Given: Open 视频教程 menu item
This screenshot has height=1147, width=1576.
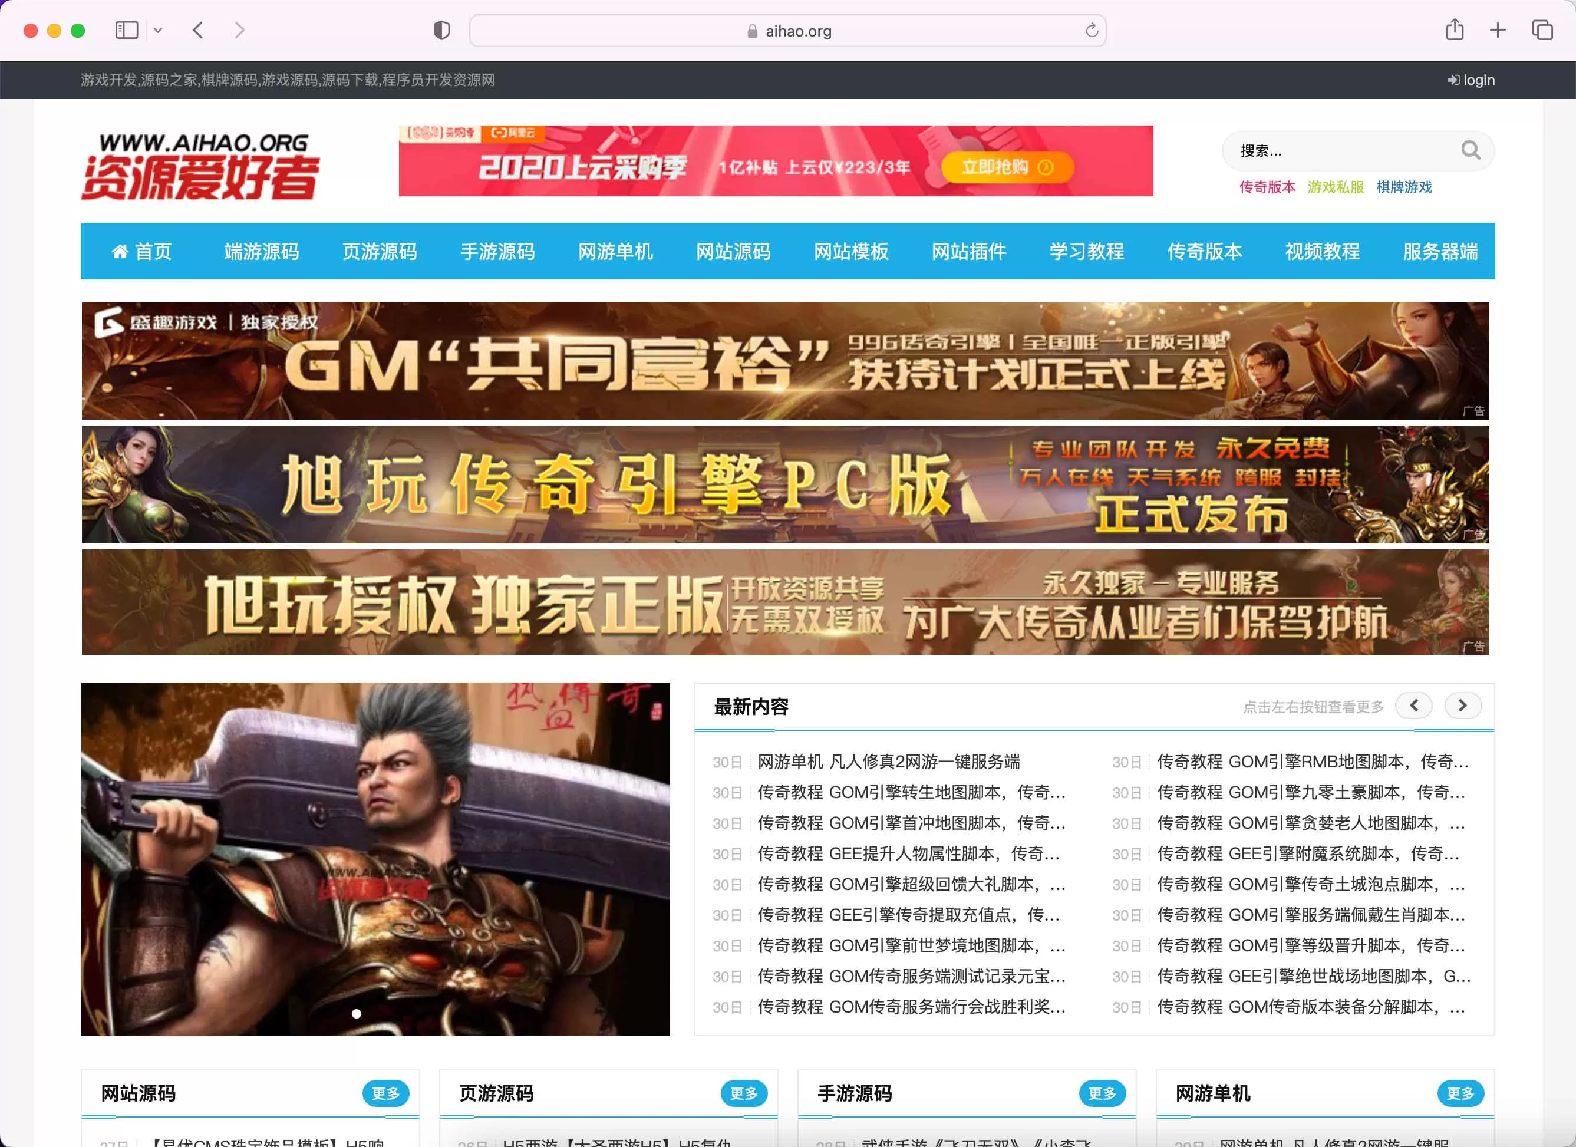Looking at the screenshot, I should (1323, 251).
